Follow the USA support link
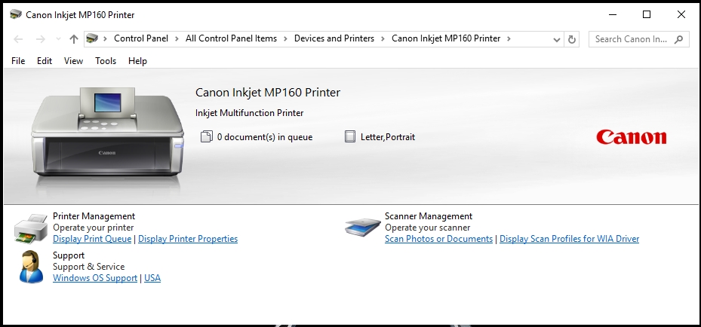 [152, 278]
